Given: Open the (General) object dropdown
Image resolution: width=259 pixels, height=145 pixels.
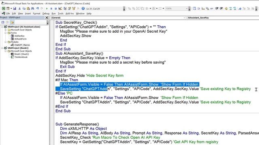Looking at the screenshot, I should pyautogui.click(x=118, y=18).
